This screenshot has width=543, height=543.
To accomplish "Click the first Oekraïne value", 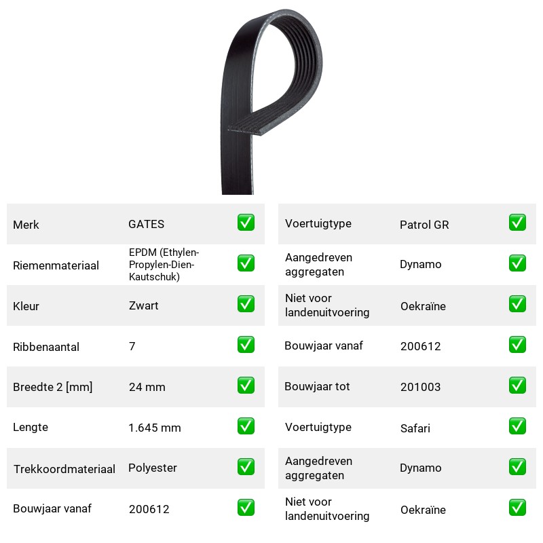I will pos(423,306).
